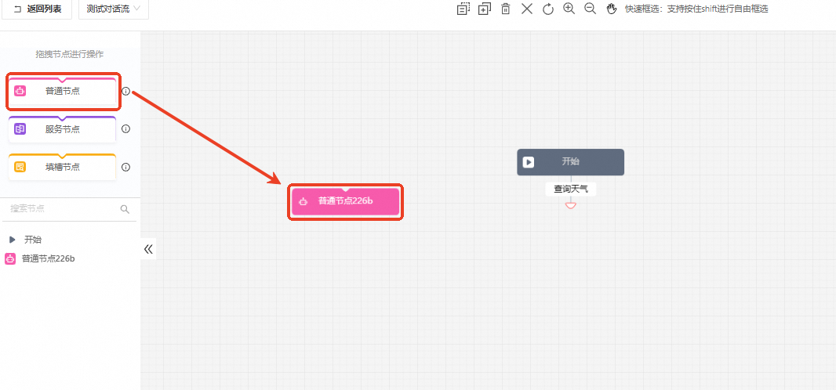Click the 返回列表 button
The image size is (836, 390).
(x=37, y=9)
